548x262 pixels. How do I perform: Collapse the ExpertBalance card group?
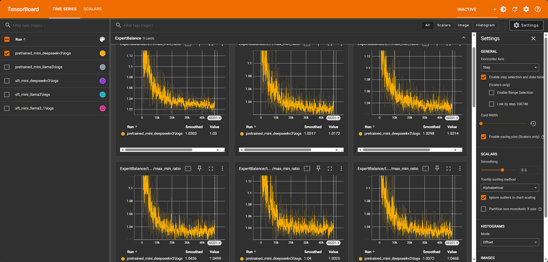pos(464,38)
